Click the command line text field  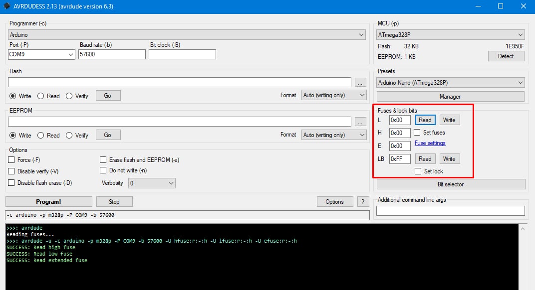pyautogui.click(x=187, y=215)
